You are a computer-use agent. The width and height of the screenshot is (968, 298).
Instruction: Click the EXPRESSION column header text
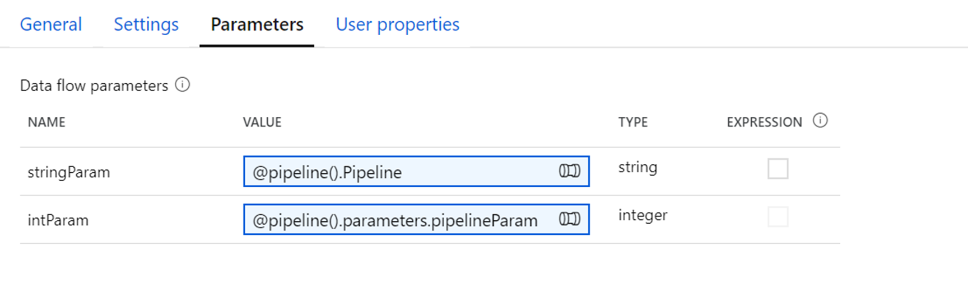tap(764, 122)
